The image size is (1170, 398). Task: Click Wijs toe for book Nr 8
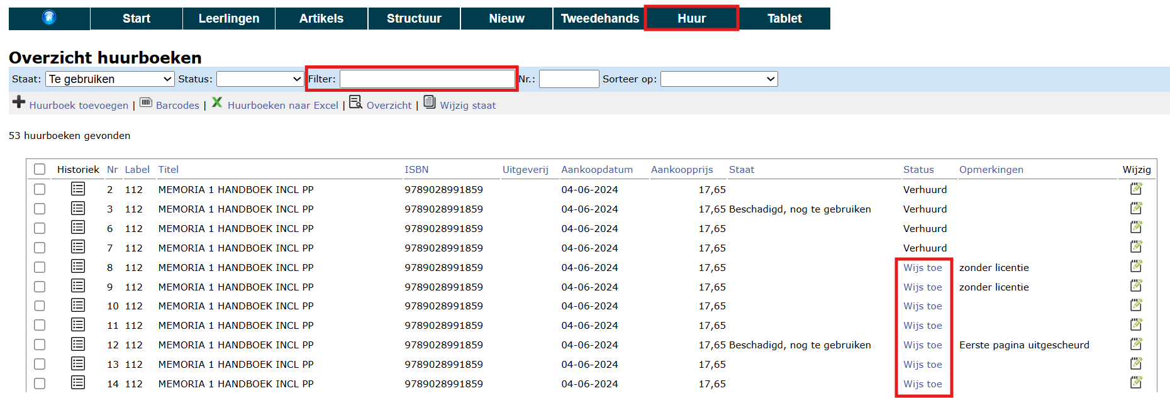coord(923,268)
